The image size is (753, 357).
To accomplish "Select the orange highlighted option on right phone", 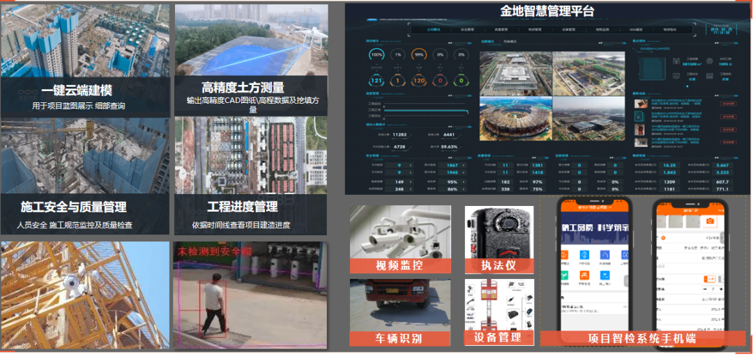I will coord(710,279).
